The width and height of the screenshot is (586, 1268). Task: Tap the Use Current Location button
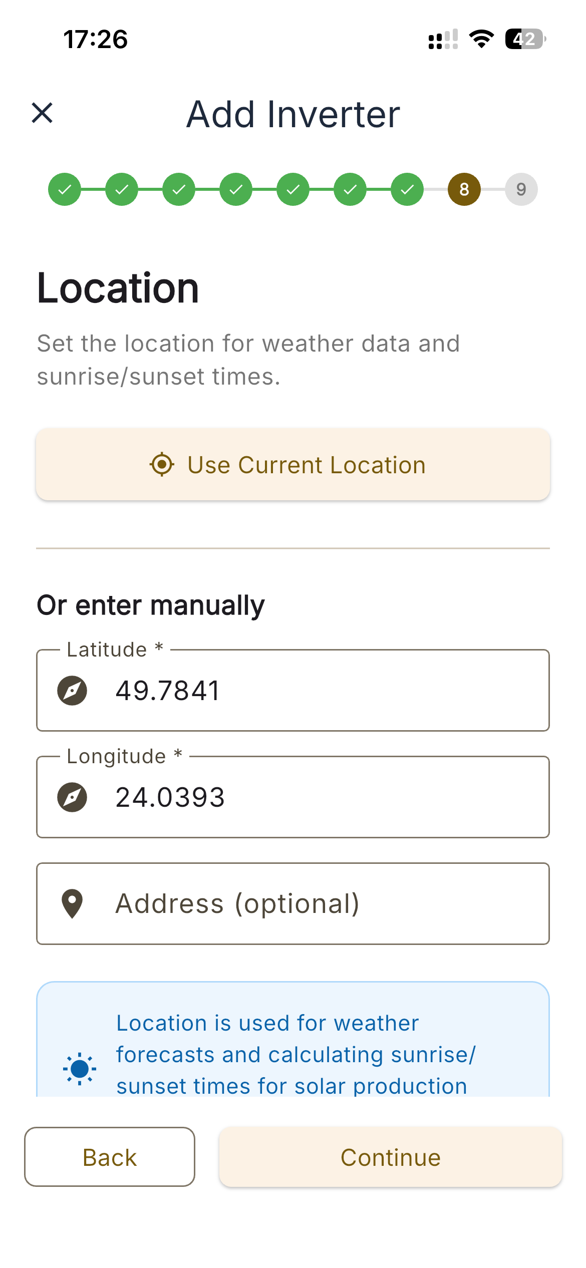(292, 465)
